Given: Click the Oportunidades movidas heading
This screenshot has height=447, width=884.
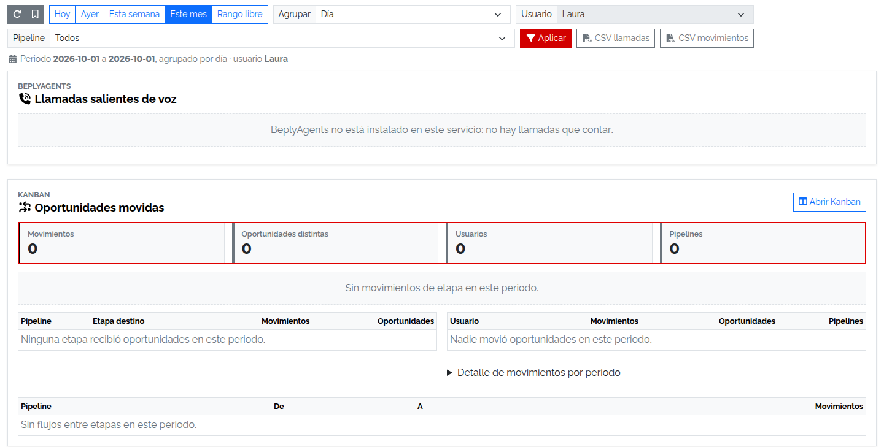Looking at the screenshot, I should pos(99,207).
